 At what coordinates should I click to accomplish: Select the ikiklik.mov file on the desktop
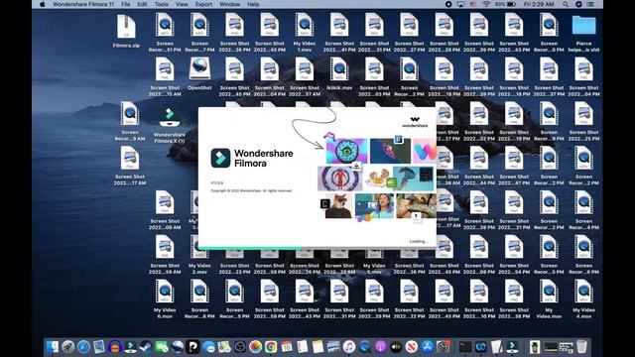tap(339, 69)
